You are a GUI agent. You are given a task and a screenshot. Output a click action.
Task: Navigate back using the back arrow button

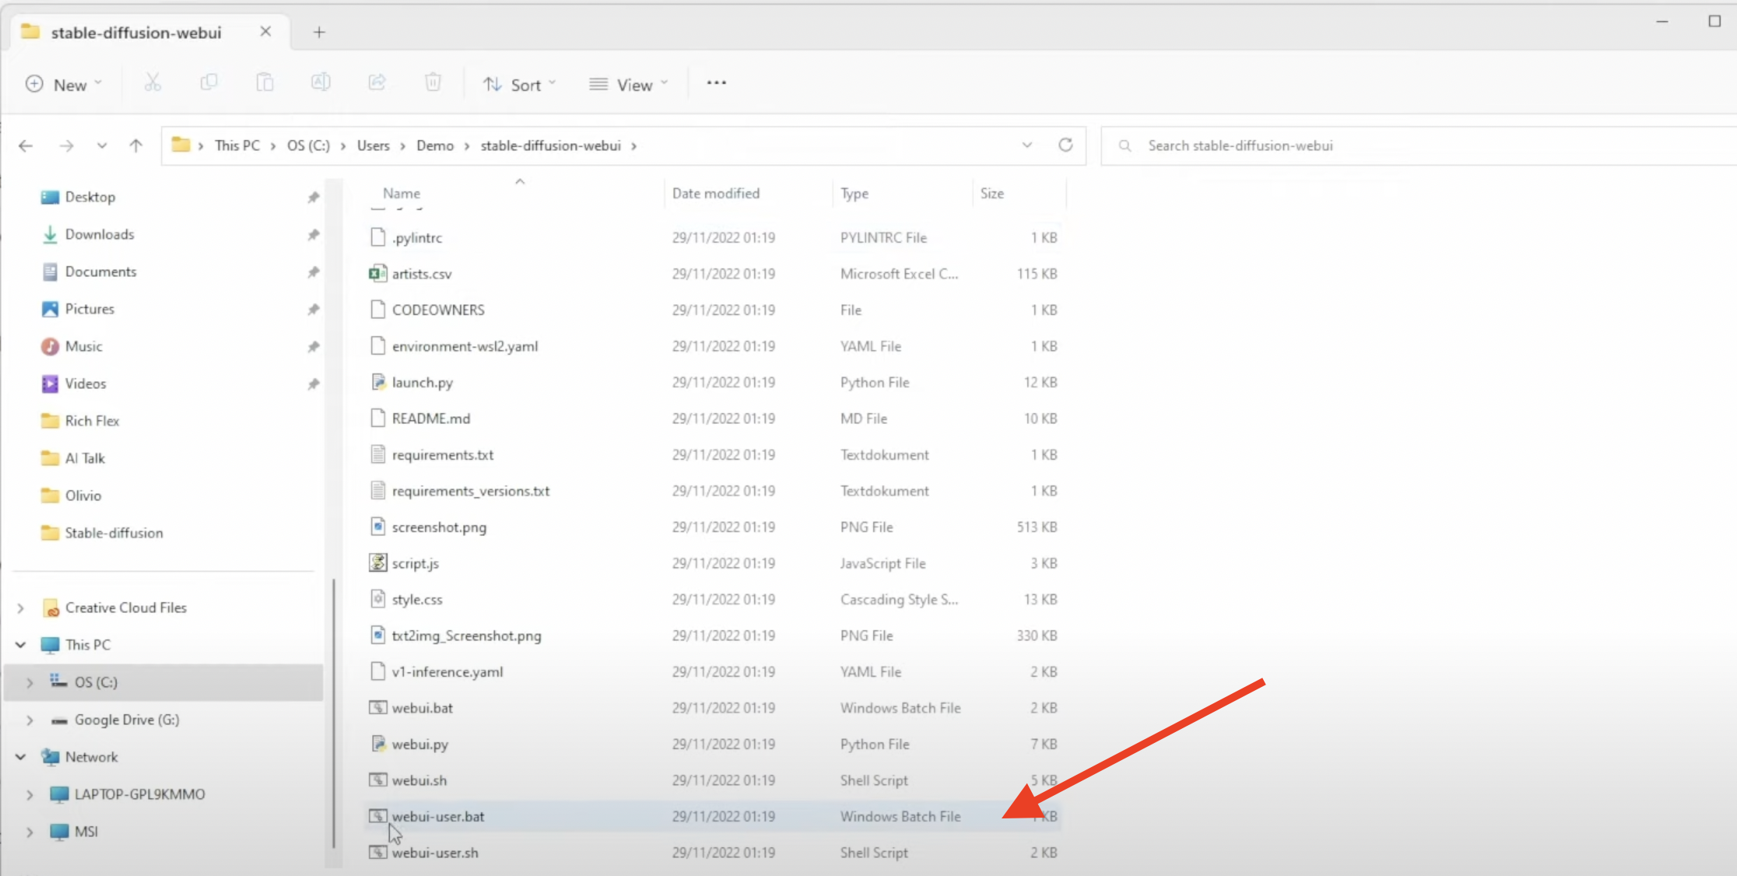(26, 145)
